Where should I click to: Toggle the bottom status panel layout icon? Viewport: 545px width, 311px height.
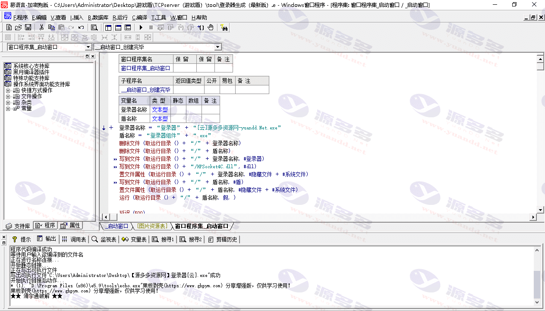[x=118, y=27]
